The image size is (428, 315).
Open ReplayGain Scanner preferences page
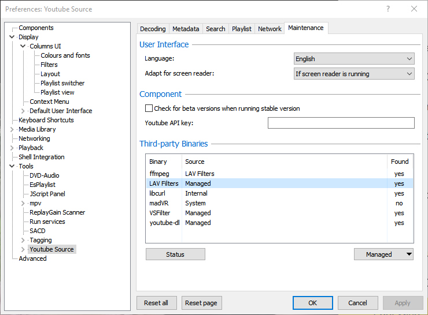pyautogui.click(x=57, y=212)
